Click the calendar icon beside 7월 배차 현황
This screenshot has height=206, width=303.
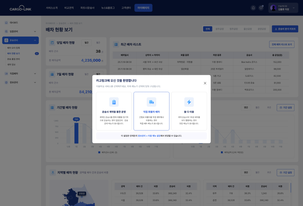52,74
